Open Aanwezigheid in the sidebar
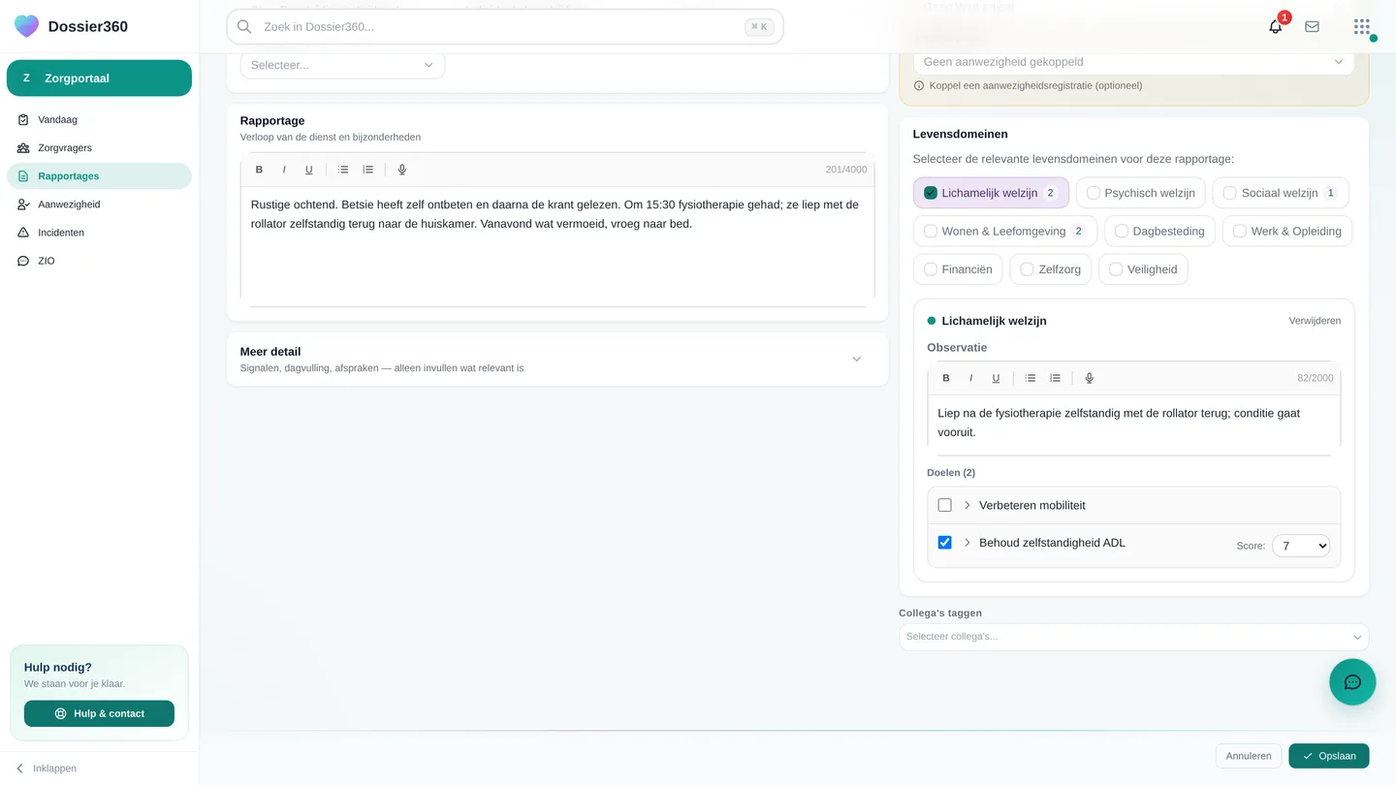 [x=99, y=204]
